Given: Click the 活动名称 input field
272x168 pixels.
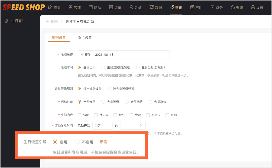Looking at the screenshot, I should click(124, 55).
